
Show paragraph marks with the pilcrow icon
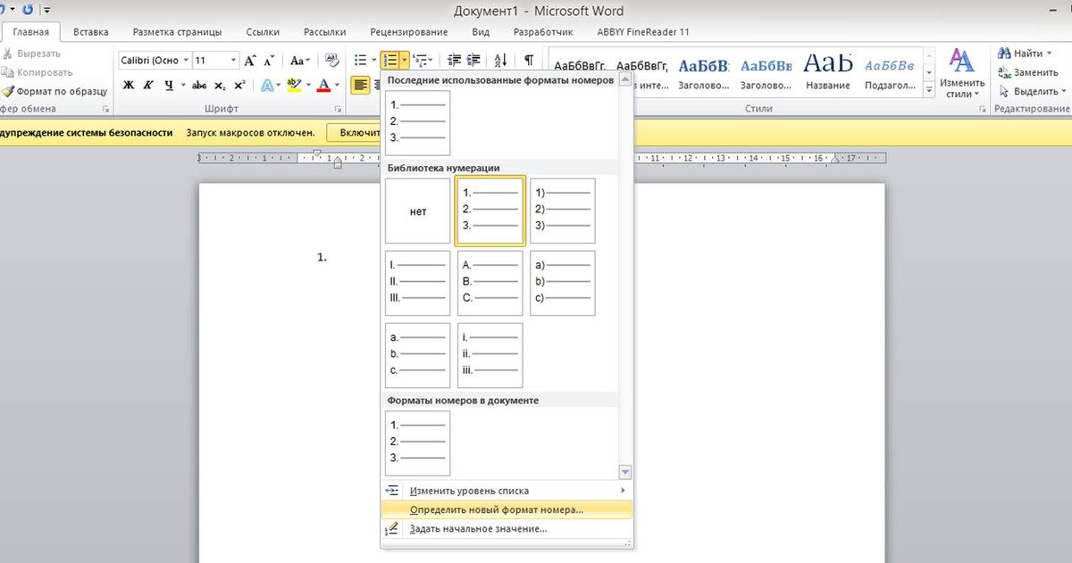pos(529,61)
